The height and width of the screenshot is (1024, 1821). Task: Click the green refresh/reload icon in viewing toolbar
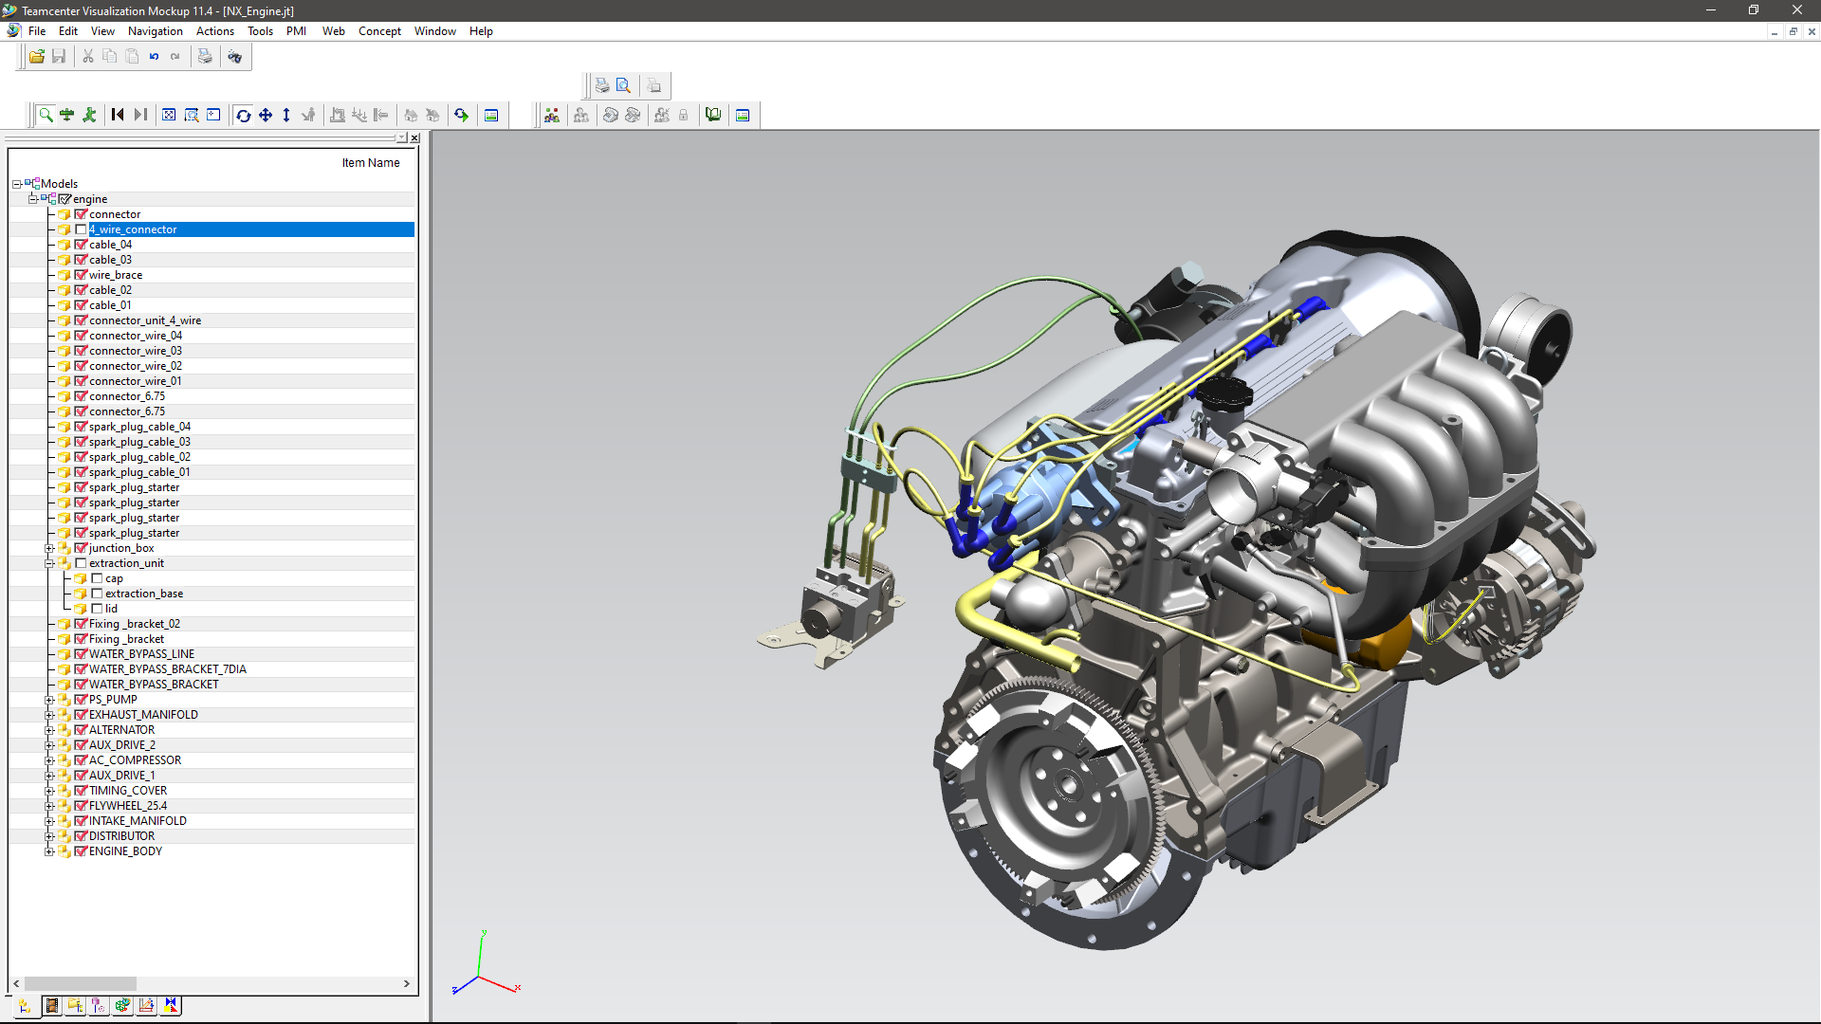point(462,115)
